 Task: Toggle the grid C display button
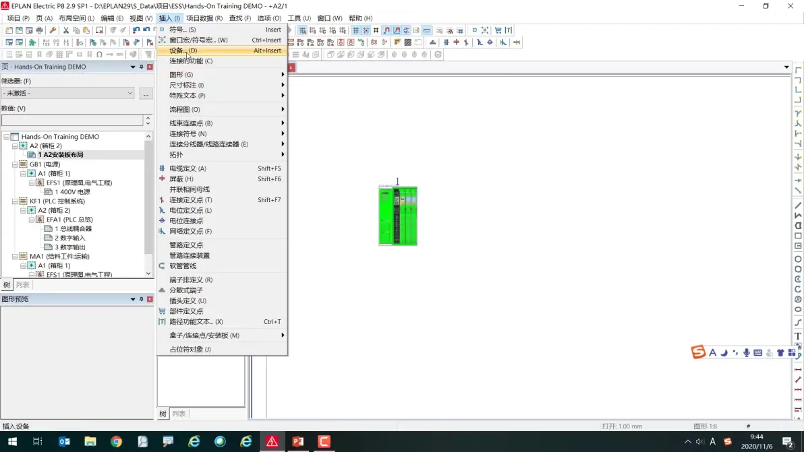pyautogui.click(x=322, y=30)
